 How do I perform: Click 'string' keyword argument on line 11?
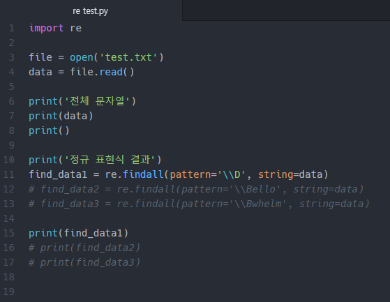coord(276,175)
